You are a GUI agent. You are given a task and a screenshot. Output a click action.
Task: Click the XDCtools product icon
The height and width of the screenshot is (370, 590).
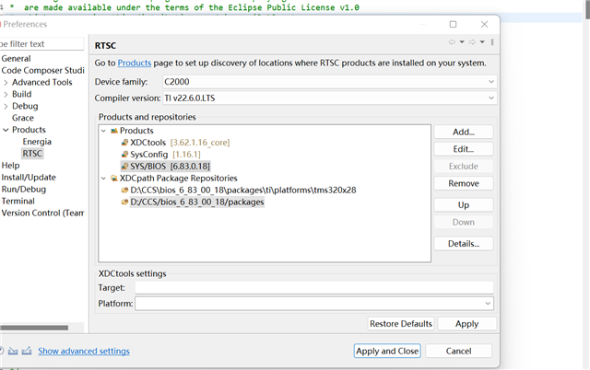click(x=124, y=143)
